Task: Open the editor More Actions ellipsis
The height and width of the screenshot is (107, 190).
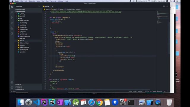Action: tap(167, 6)
